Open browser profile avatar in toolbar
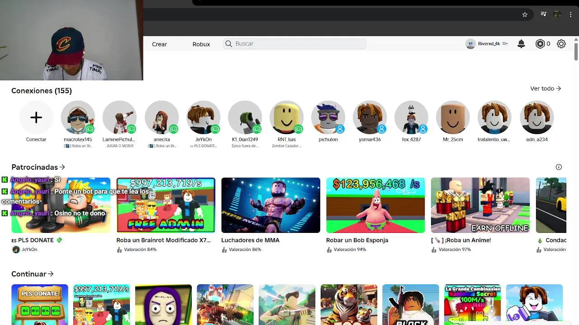The height and width of the screenshot is (325, 579). (x=557, y=14)
